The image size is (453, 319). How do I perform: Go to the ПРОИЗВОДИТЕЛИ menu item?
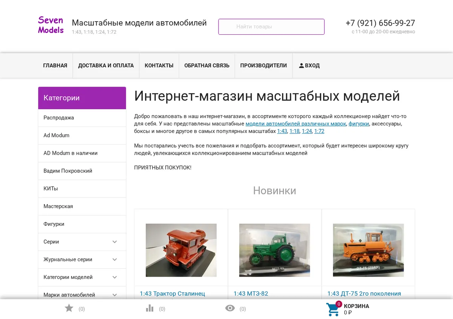pos(263,66)
